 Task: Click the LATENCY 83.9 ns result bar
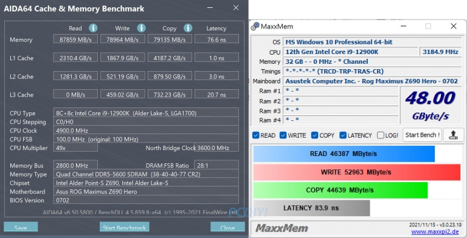point(311,208)
